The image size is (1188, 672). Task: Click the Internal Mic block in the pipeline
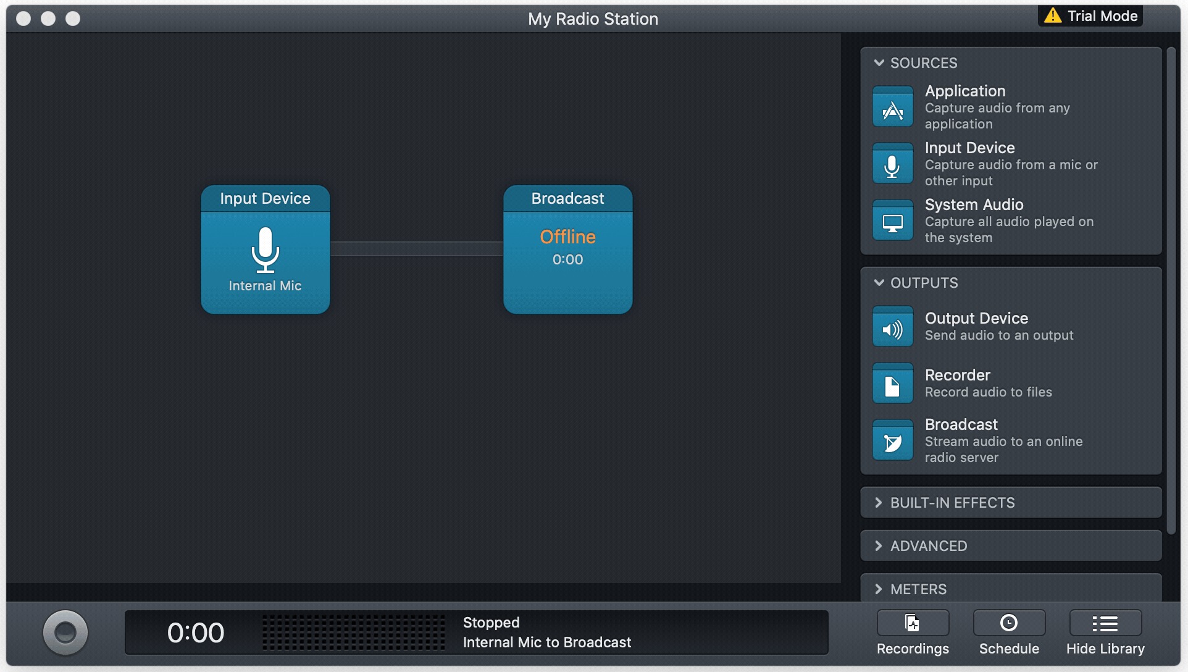click(x=265, y=250)
